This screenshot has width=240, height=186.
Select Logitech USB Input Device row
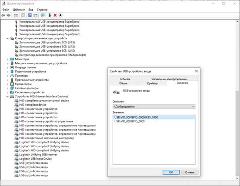pyautogui.click(x=35, y=159)
